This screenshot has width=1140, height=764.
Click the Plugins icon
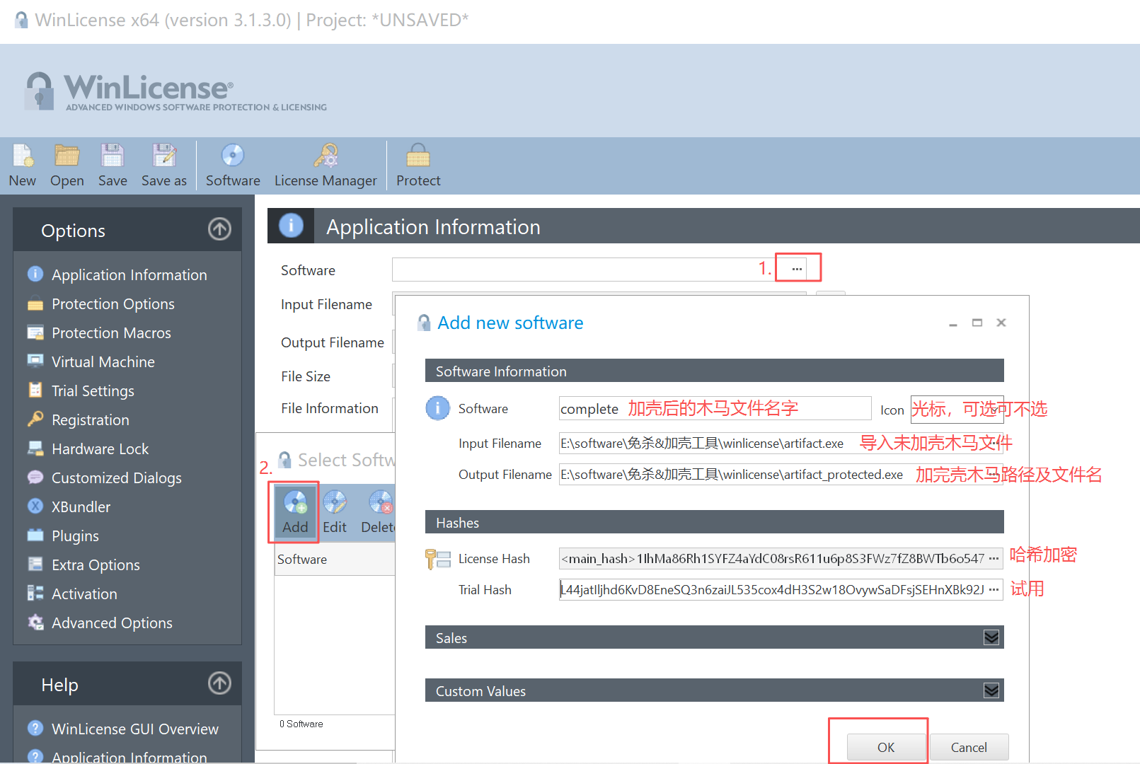coord(35,535)
